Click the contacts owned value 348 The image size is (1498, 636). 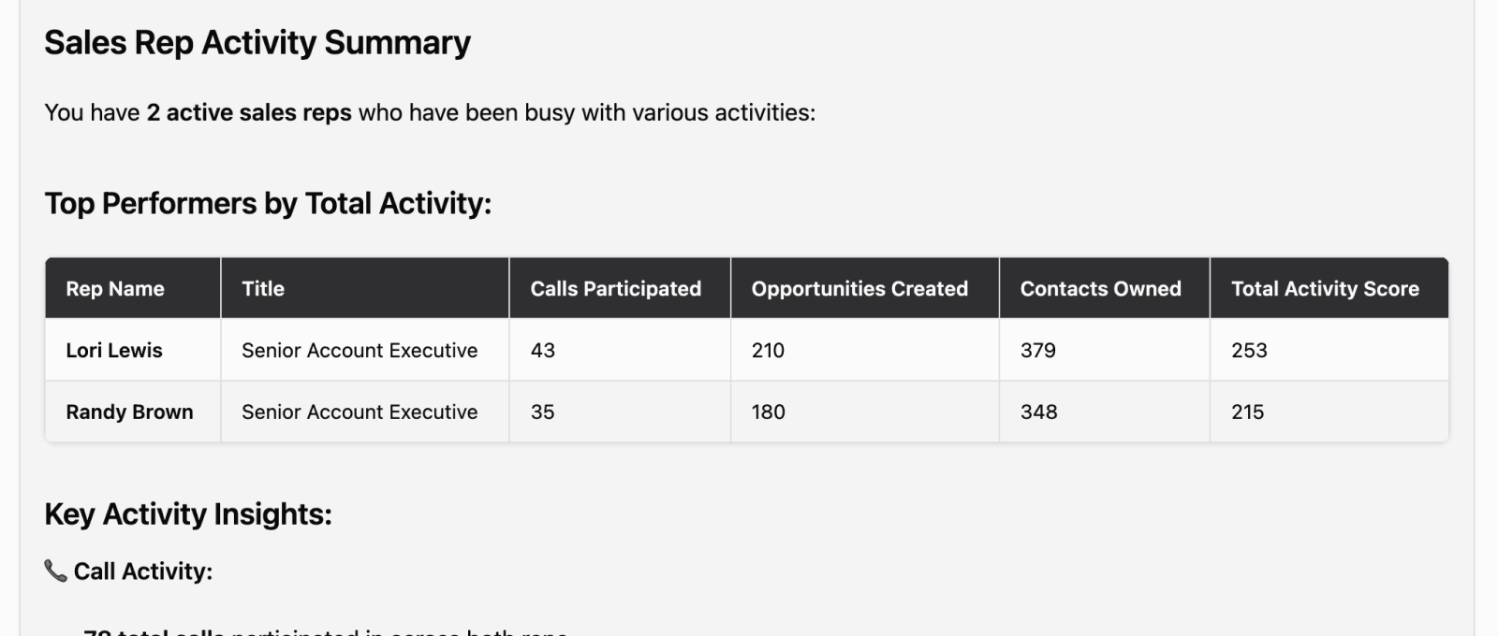1038,412
